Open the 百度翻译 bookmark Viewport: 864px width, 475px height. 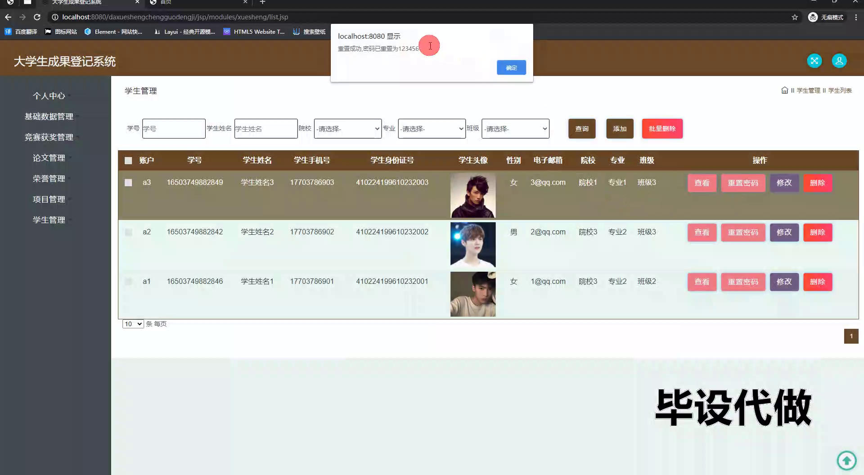pyautogui.click(x=21, y=31)
